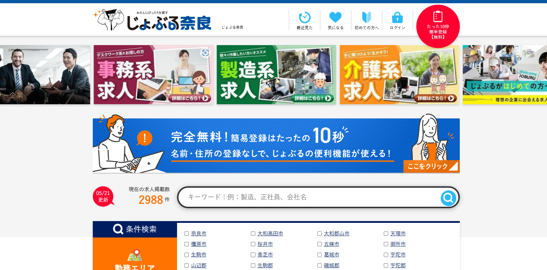Open the 製造系求人 banner
Viewport: 547px width, 270px height.
coord(276,75)
